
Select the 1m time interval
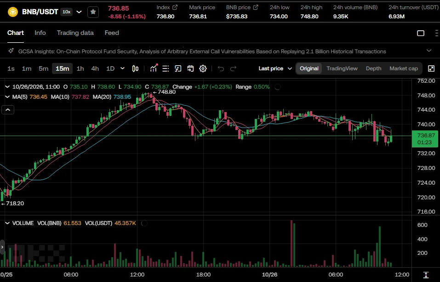[27, 69]
